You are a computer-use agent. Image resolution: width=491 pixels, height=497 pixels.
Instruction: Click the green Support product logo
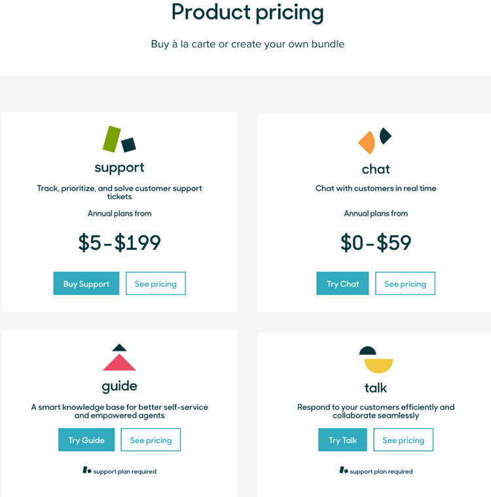point(119,139)
